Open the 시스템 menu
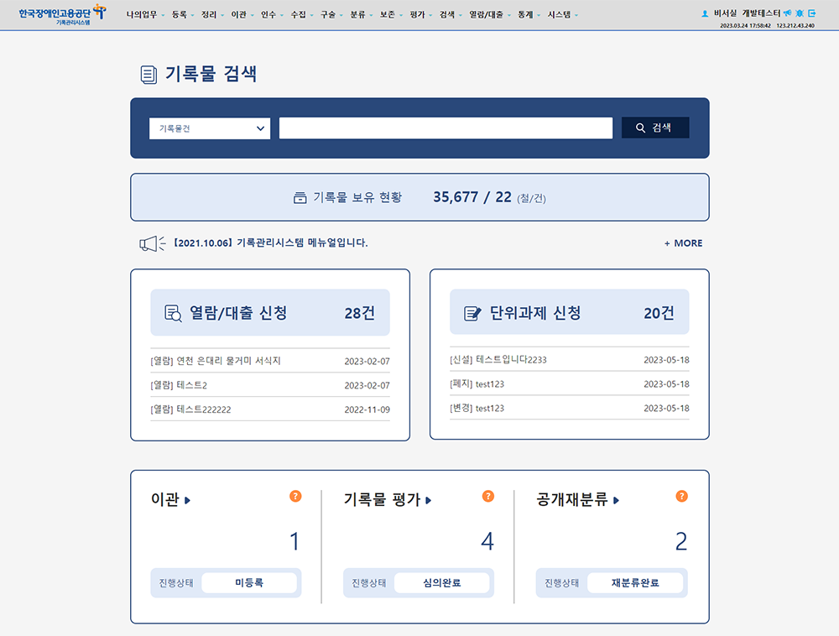This screenshot has height=636, width=839. (x=562, y=15)
